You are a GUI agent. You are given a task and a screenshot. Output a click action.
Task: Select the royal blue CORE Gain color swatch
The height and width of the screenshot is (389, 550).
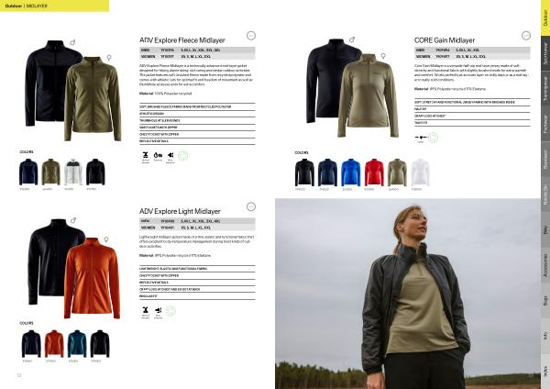click(351, 172)
